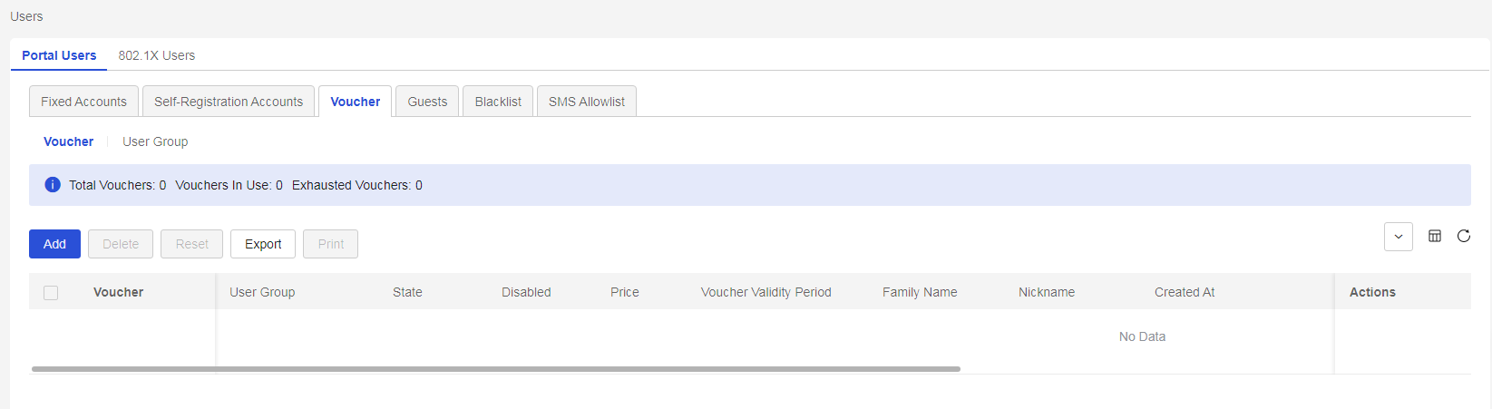Select the Self-Registration Accounts tab
The height and width of the screenshot is (409, 1492).
click(229, 102)
